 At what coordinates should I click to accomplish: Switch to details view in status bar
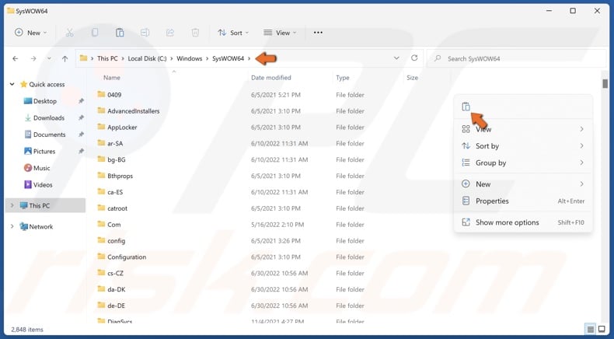pyautogui.click(x=590, y=329)
